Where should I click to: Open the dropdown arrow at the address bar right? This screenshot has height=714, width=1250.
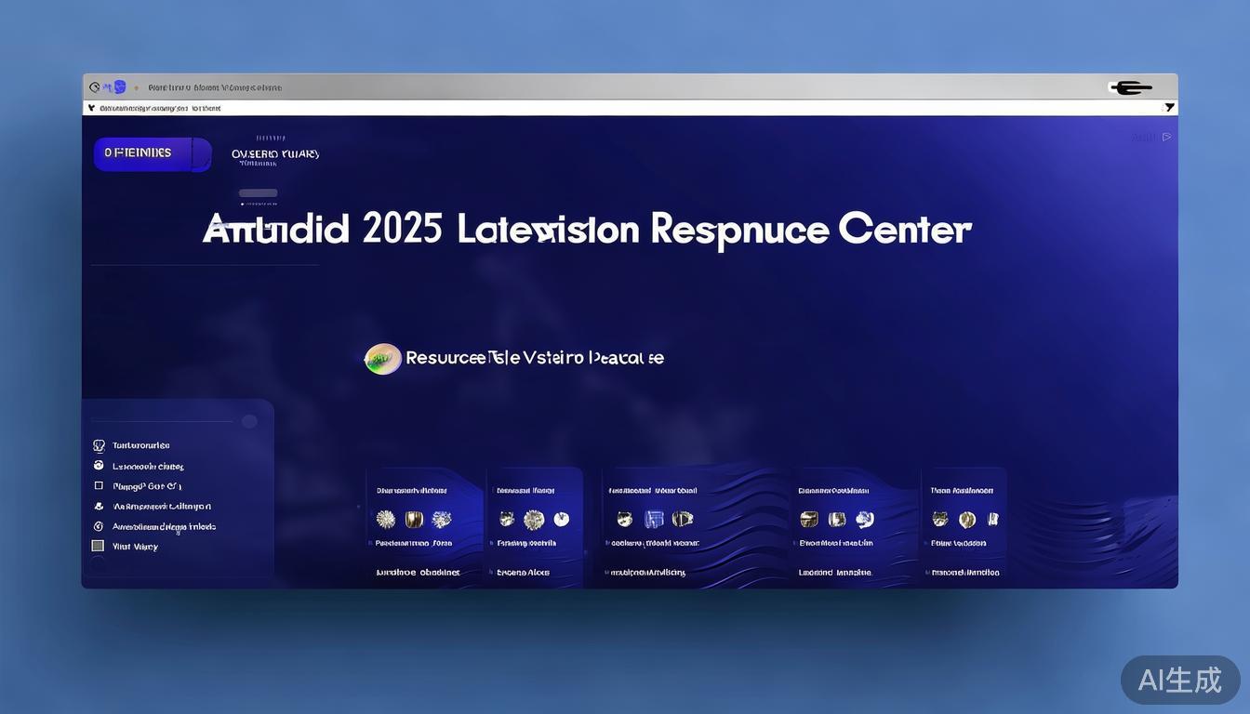(1169, 108)
